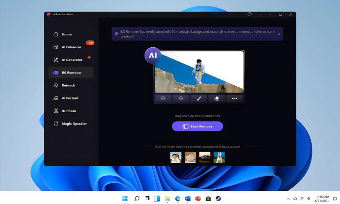Click the sparkle icon beside AI Generator
Image resolution: width=340 pixels, height=204 pixels.
coord(89,57)
